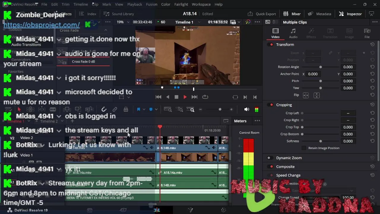Image resolution: width=380 pixels, height=214 pixels.
Task: Toggle the Inspector panel button
Action: click(351, 14)
